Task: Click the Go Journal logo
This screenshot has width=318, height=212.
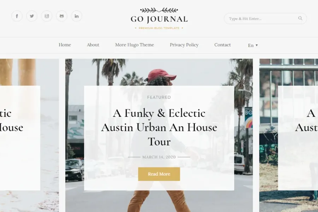Action: tap(159, 19)
